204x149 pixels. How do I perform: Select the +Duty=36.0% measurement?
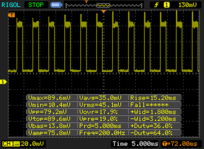click(151, 126)
